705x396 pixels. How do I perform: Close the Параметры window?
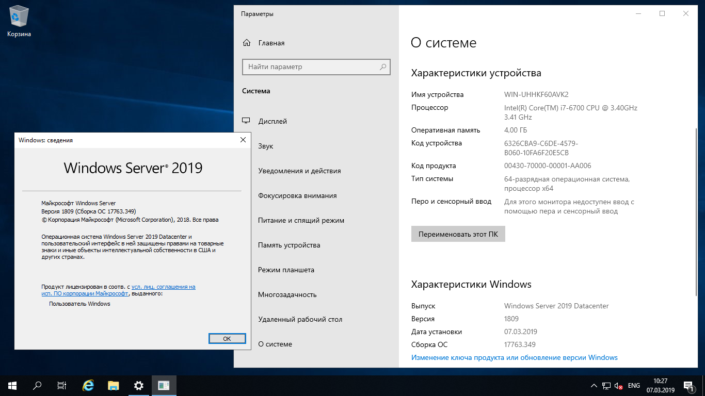click(686, 14)
